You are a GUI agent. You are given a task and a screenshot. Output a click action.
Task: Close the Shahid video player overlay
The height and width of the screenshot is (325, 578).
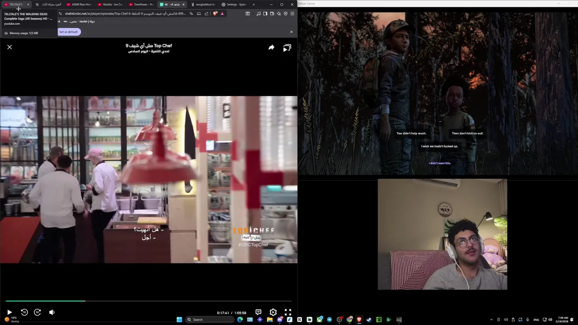(9, 47)
